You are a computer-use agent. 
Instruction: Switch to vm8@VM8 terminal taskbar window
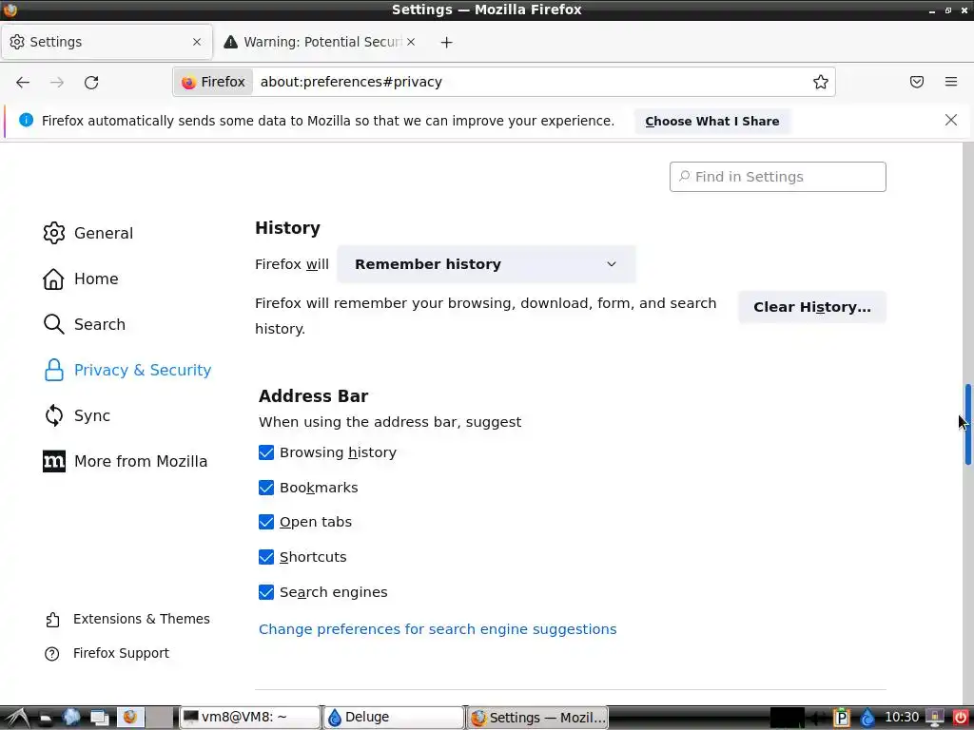click(250, 717)
